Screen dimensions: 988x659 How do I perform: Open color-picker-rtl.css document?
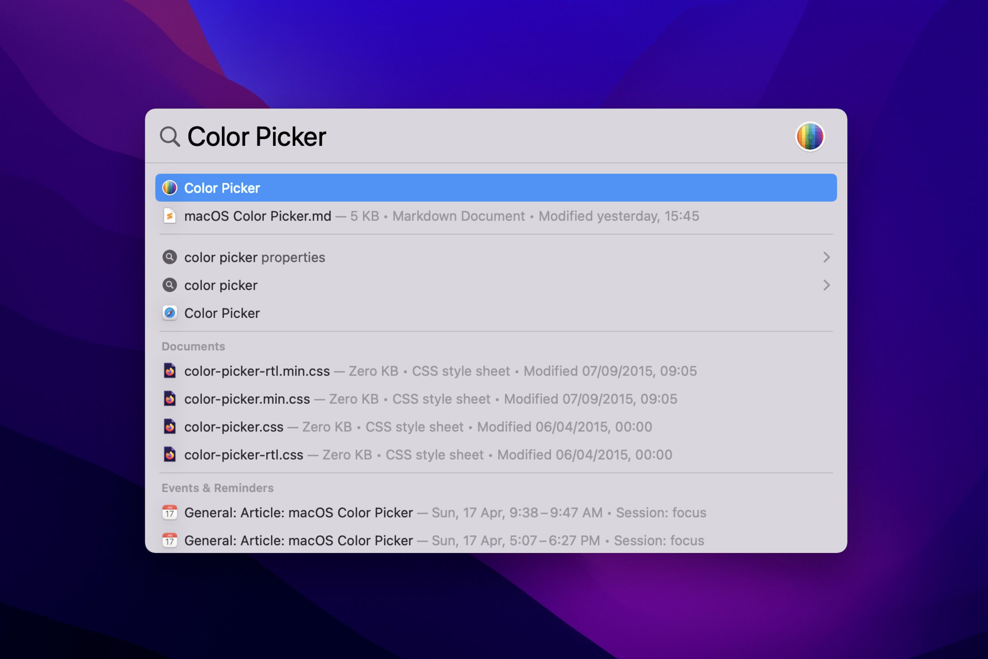[496, 455]
